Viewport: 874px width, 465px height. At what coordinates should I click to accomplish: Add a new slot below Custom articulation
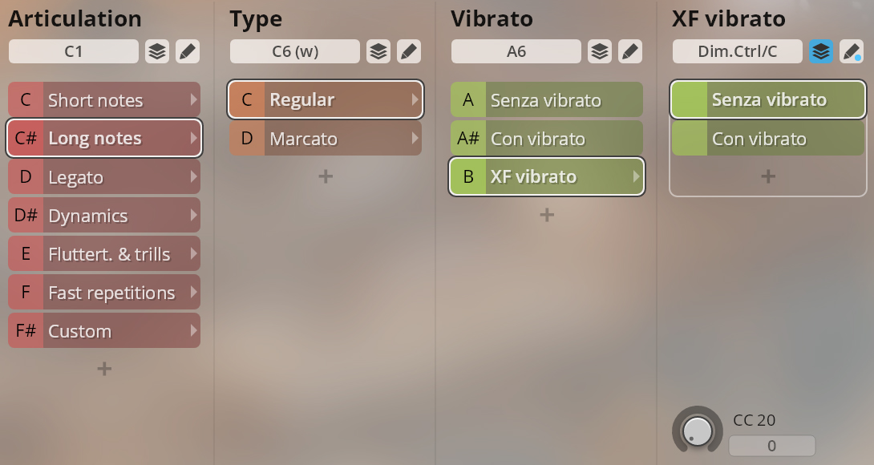pos(104,369)
